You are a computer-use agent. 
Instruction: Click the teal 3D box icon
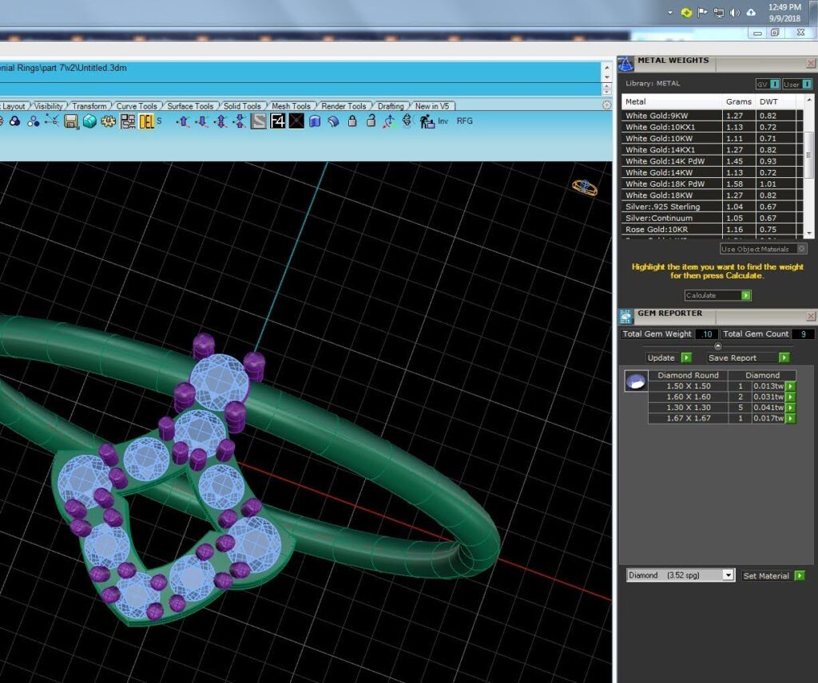89,121
